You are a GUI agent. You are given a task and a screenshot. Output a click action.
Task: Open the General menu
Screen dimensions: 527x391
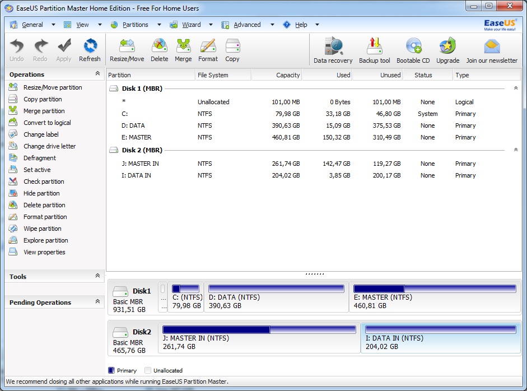click(32, 25)
